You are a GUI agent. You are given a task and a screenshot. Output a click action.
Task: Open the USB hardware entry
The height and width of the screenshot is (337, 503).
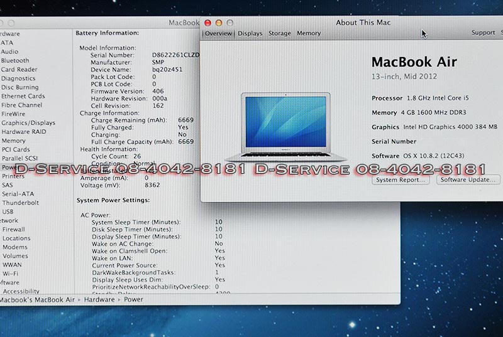click(8, 211)
